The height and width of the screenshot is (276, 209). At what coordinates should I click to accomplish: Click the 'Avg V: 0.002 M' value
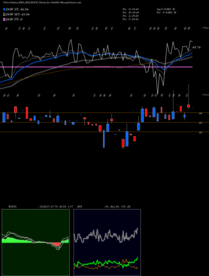click(166, 9)
